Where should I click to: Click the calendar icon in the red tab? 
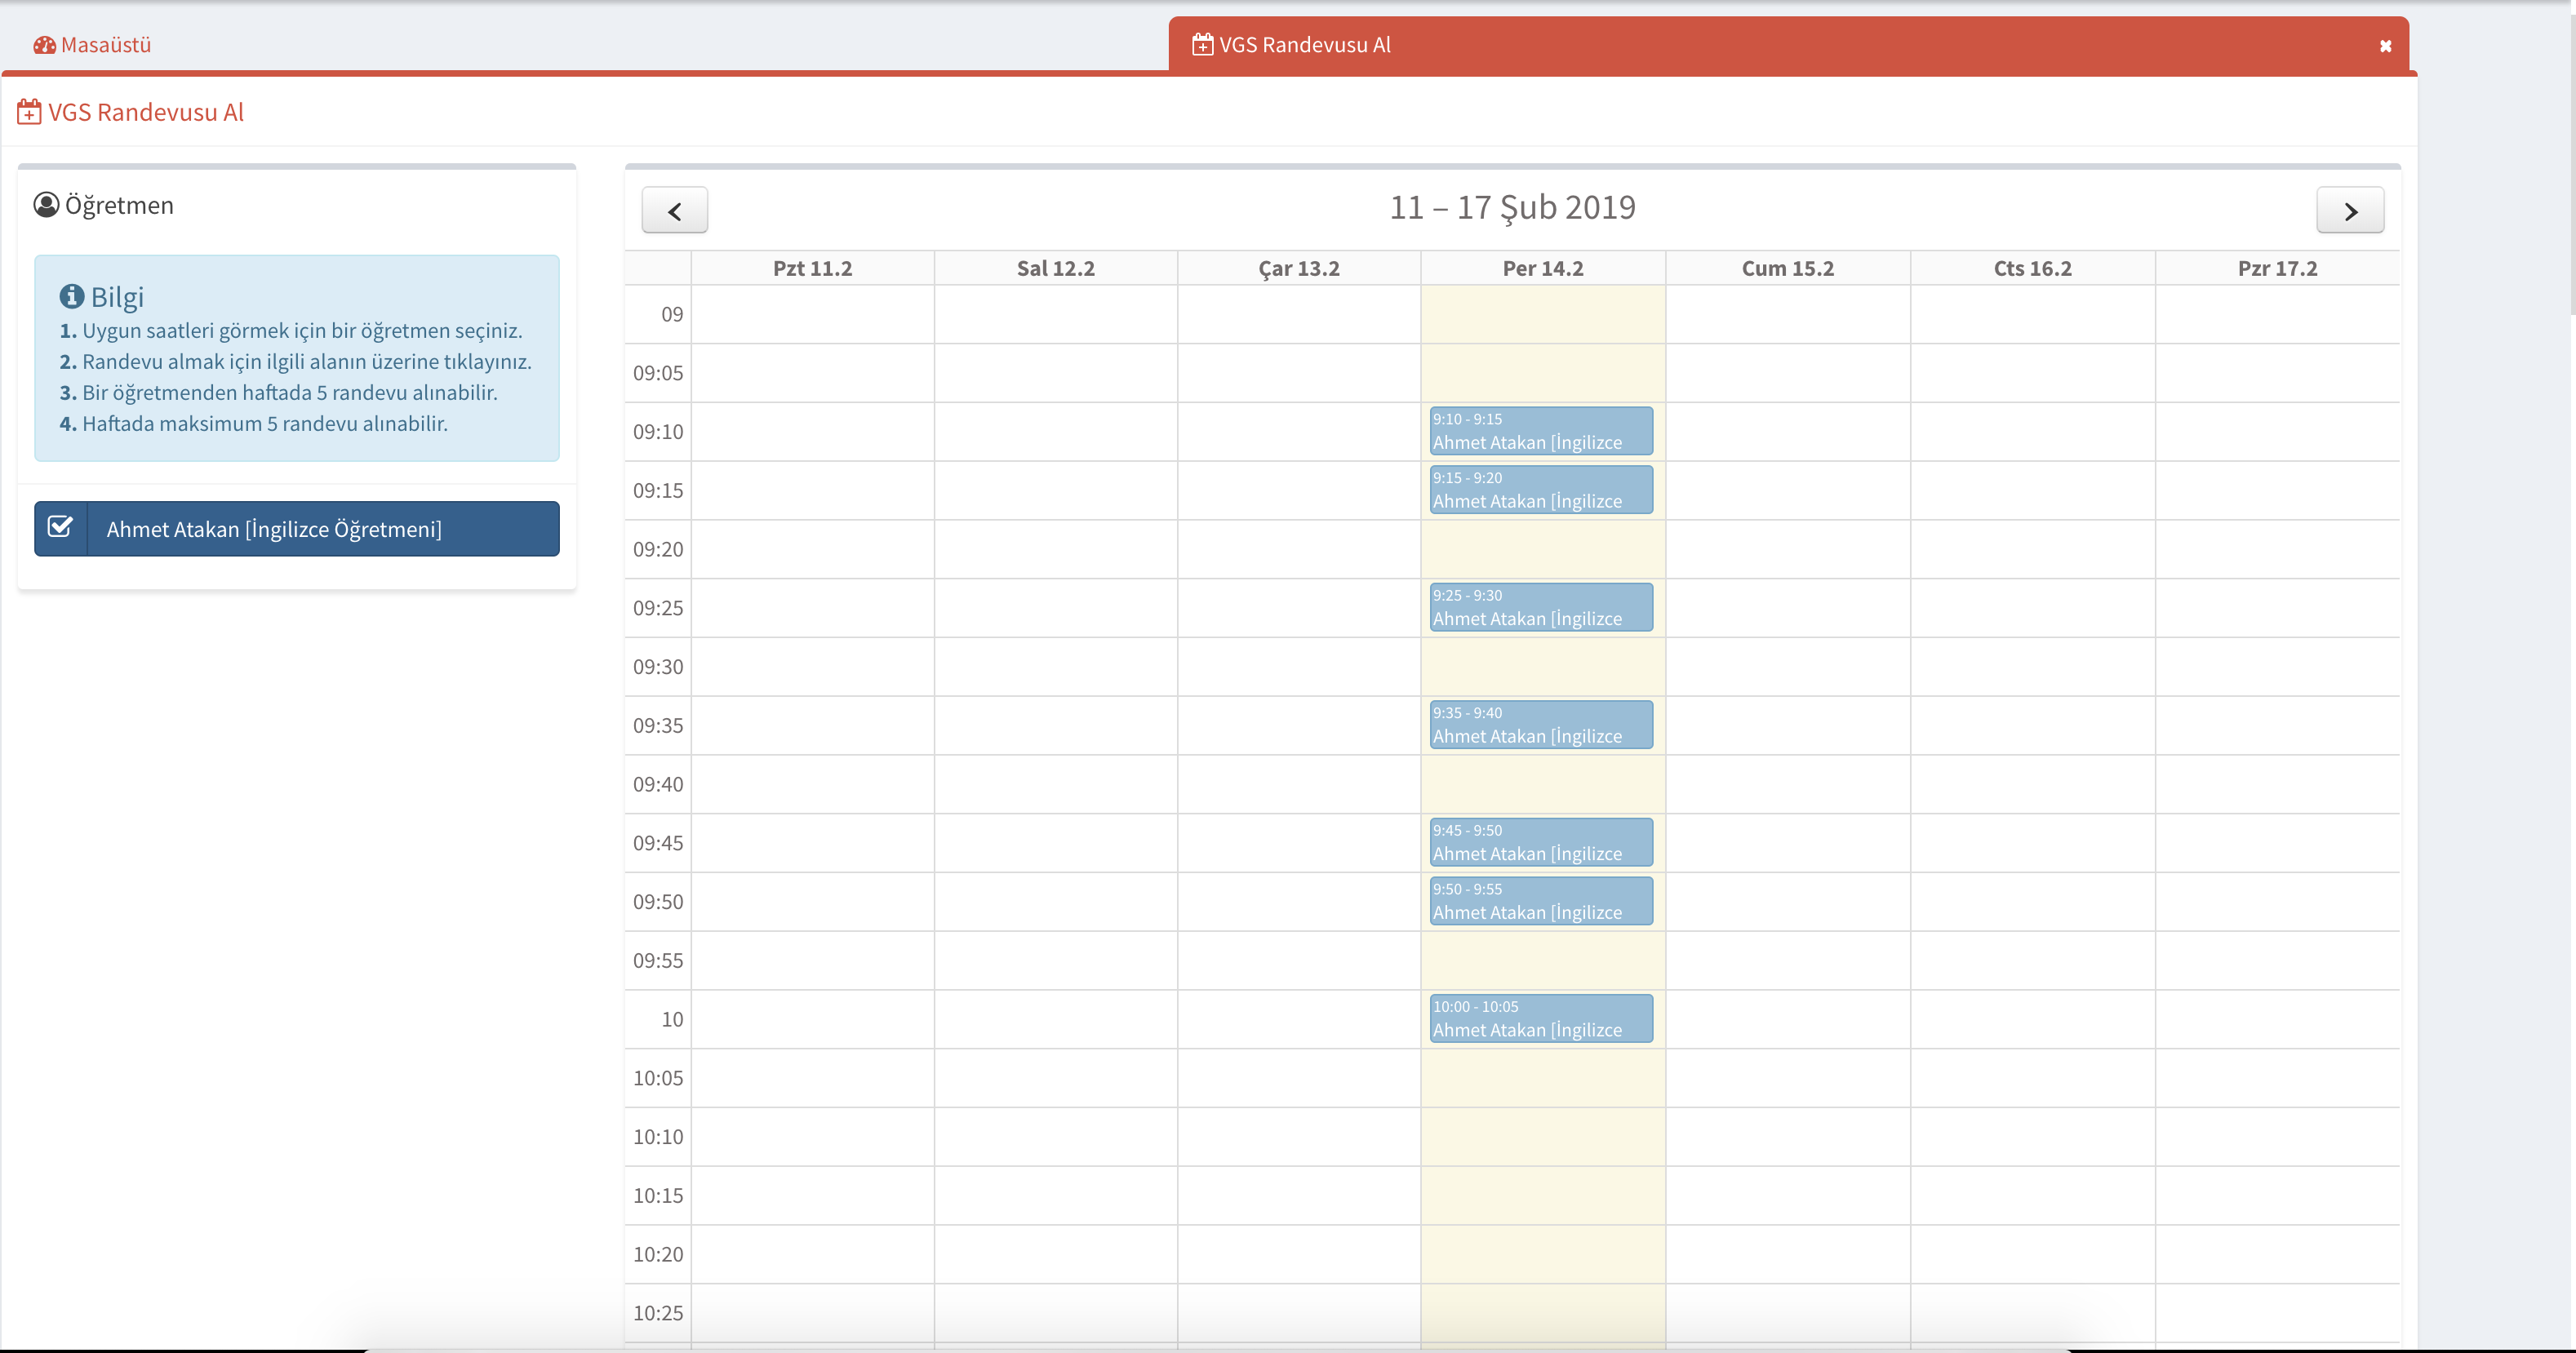pos(1202,45)
